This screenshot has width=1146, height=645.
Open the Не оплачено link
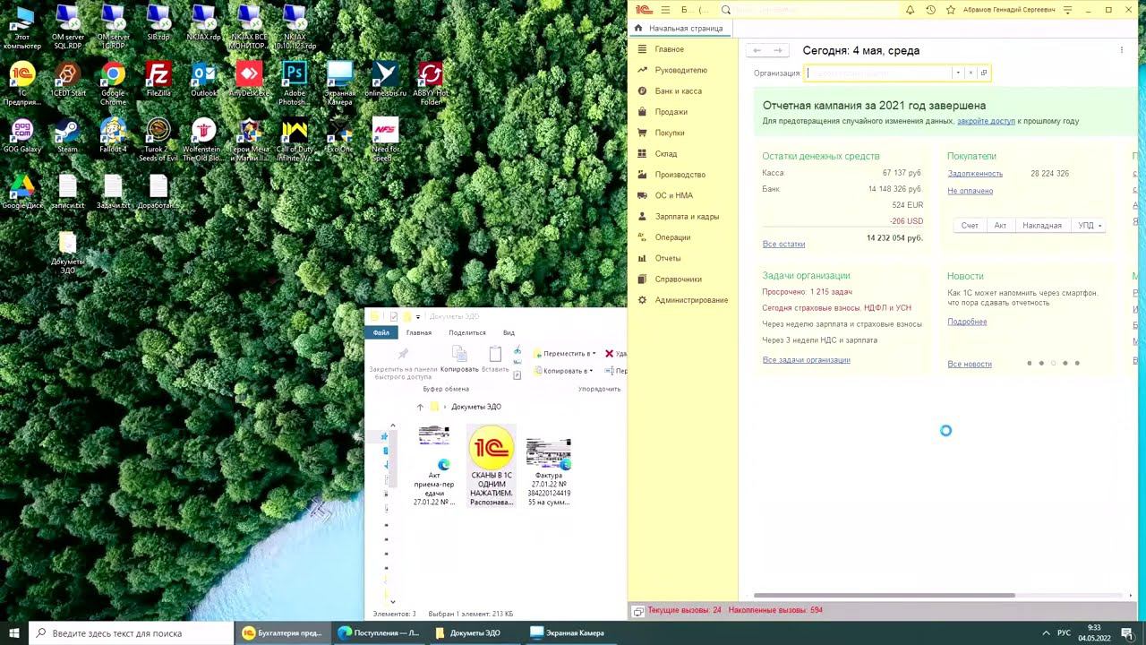[x=971, y=191]
